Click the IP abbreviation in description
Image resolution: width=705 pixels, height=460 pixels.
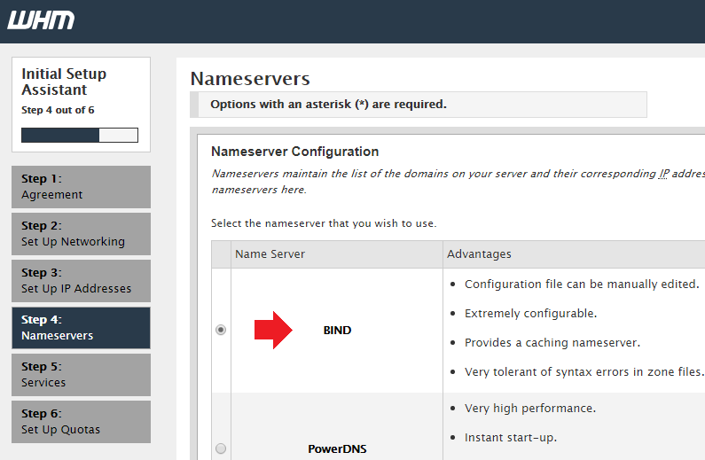664,174
